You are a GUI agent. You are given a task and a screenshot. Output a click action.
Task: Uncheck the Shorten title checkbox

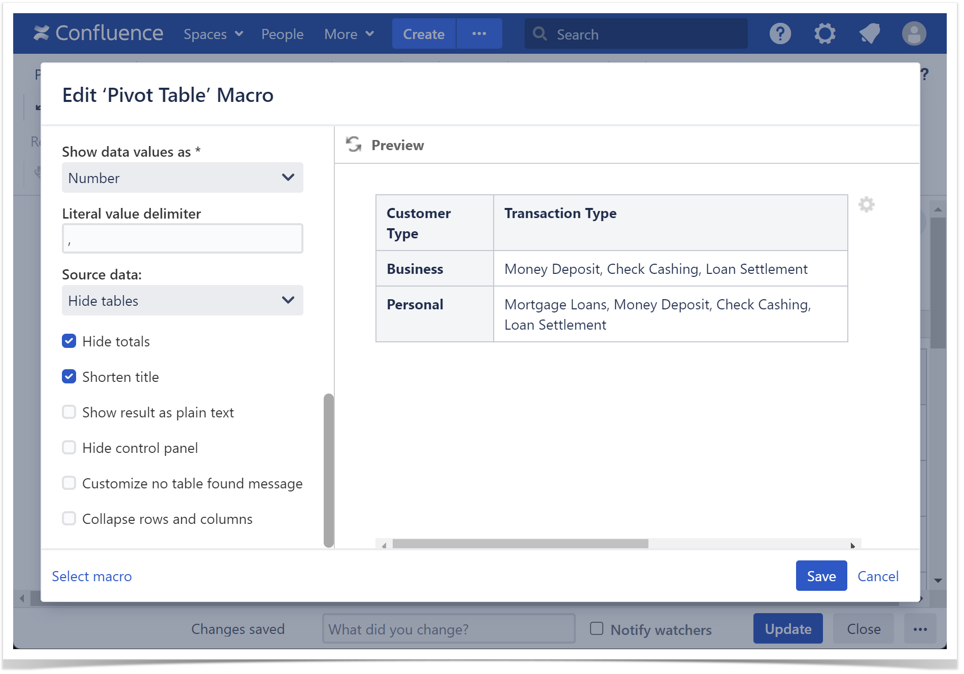pos(69,377)
